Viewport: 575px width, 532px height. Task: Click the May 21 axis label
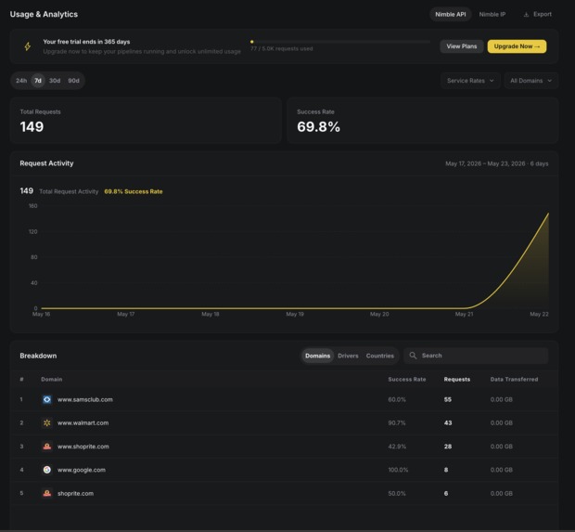click(x=465, y=315)
